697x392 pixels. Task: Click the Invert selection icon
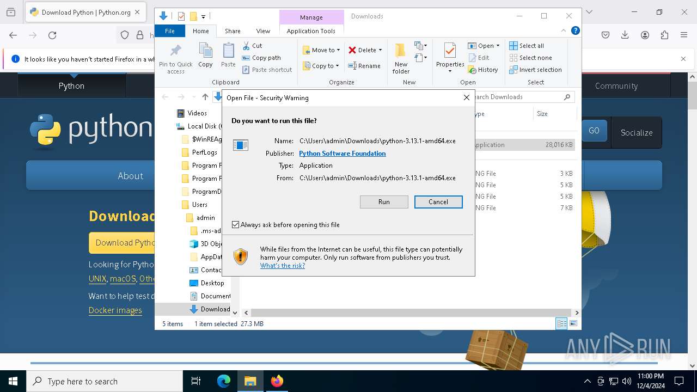pos(513,70)
